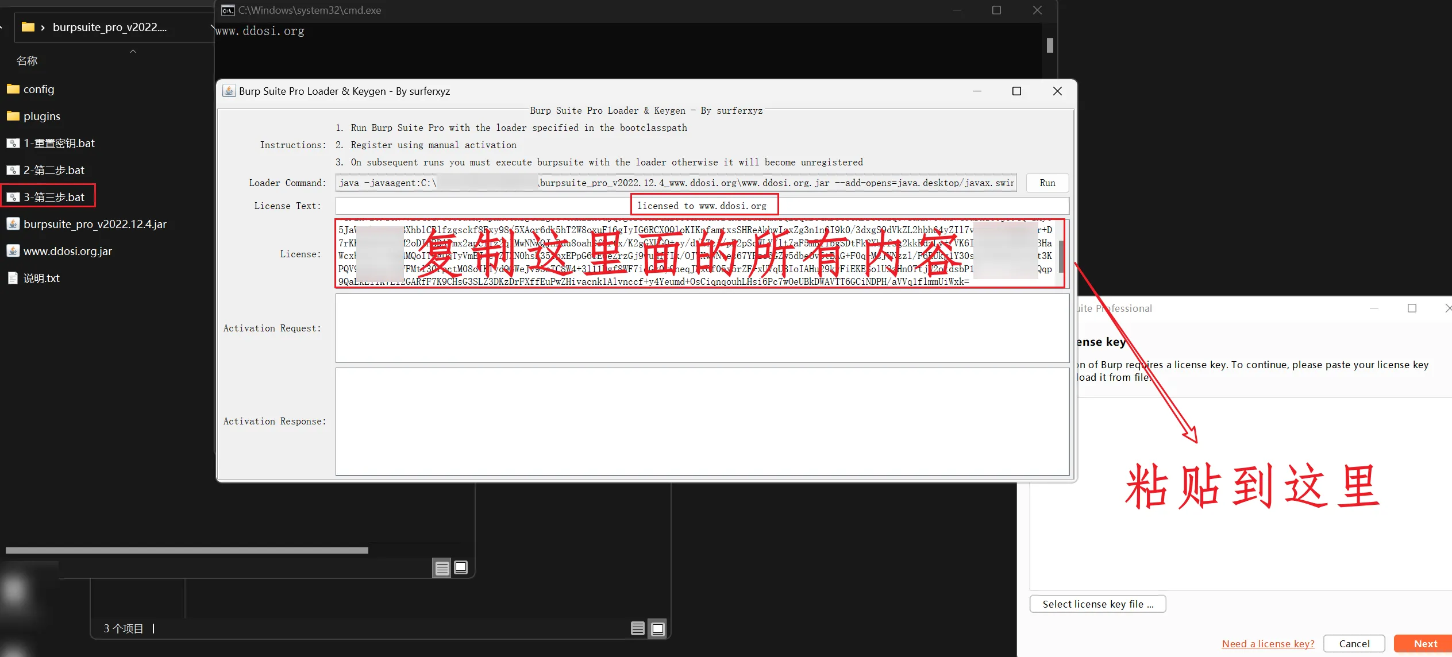Viewport: 1452px width, 657px height.
Task: Select the www.ddosi.org.jar file icon
Action: [13, 251]
